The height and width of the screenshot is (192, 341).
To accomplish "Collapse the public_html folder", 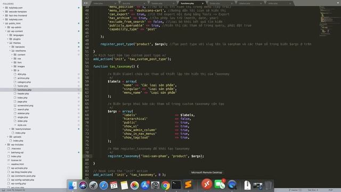I will pyautogui.click(x=4, y=23).
